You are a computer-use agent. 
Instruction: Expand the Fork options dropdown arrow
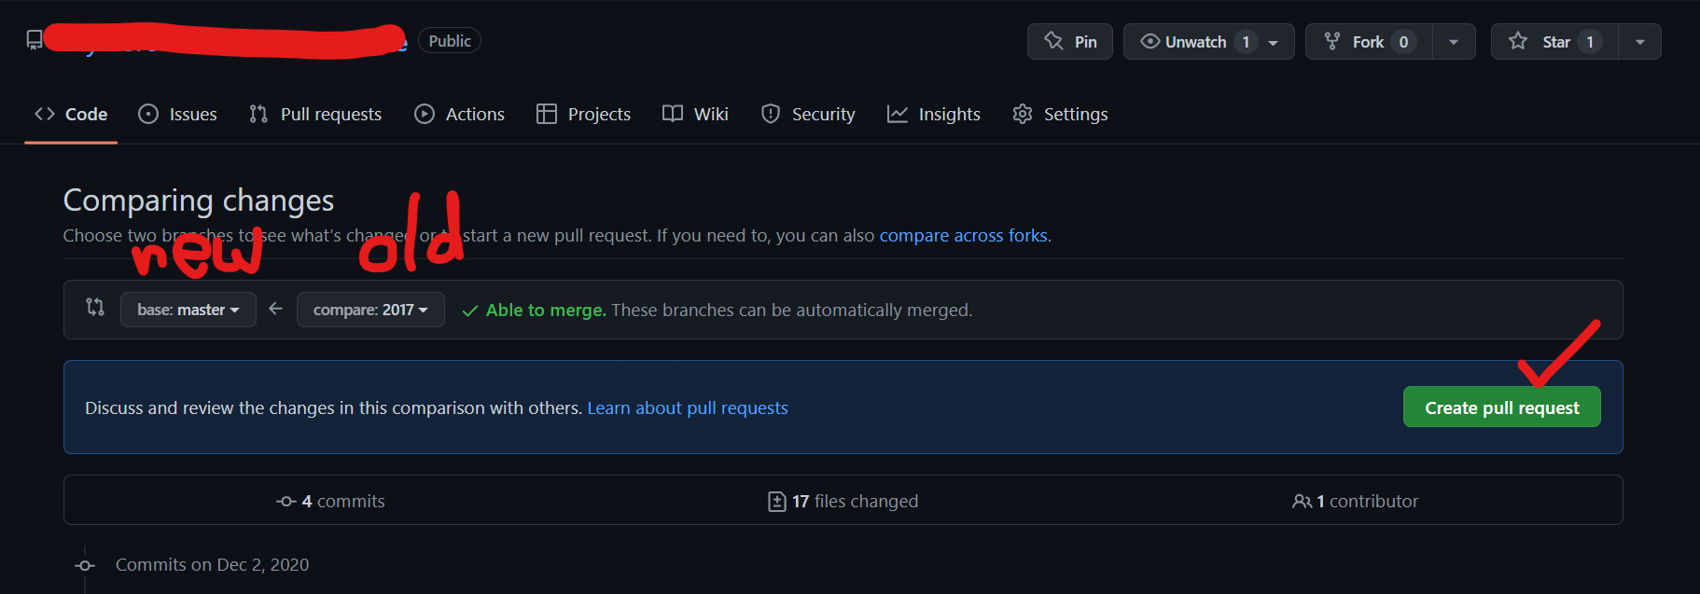(1454, 42)
